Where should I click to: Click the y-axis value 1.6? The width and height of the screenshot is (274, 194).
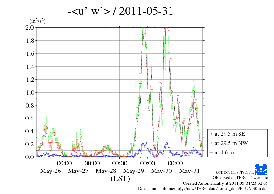30,53
